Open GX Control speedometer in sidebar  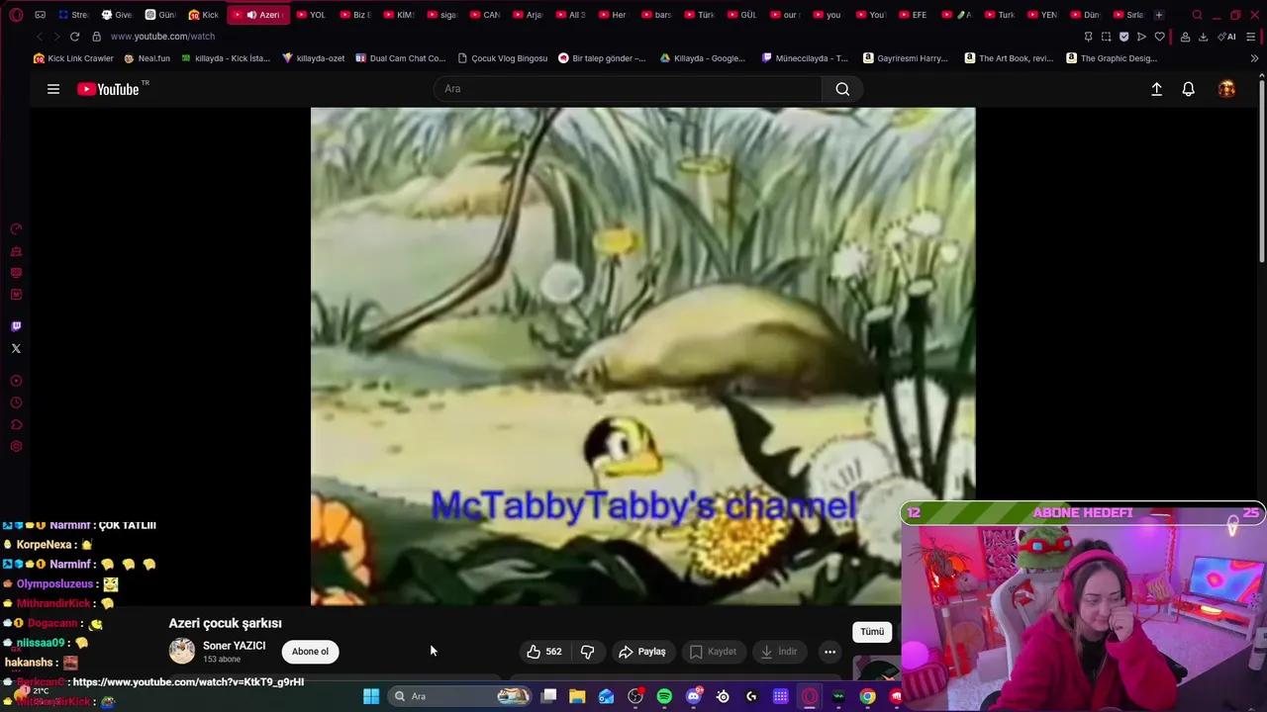16,229
